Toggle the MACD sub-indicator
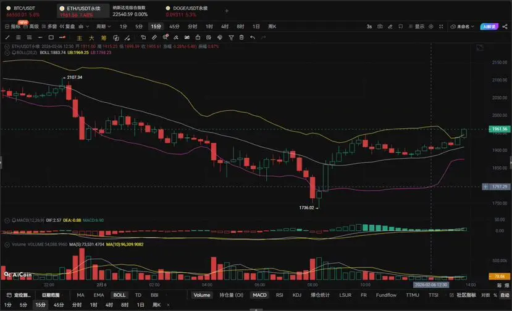512x311 pixels. tap(259, 295)
